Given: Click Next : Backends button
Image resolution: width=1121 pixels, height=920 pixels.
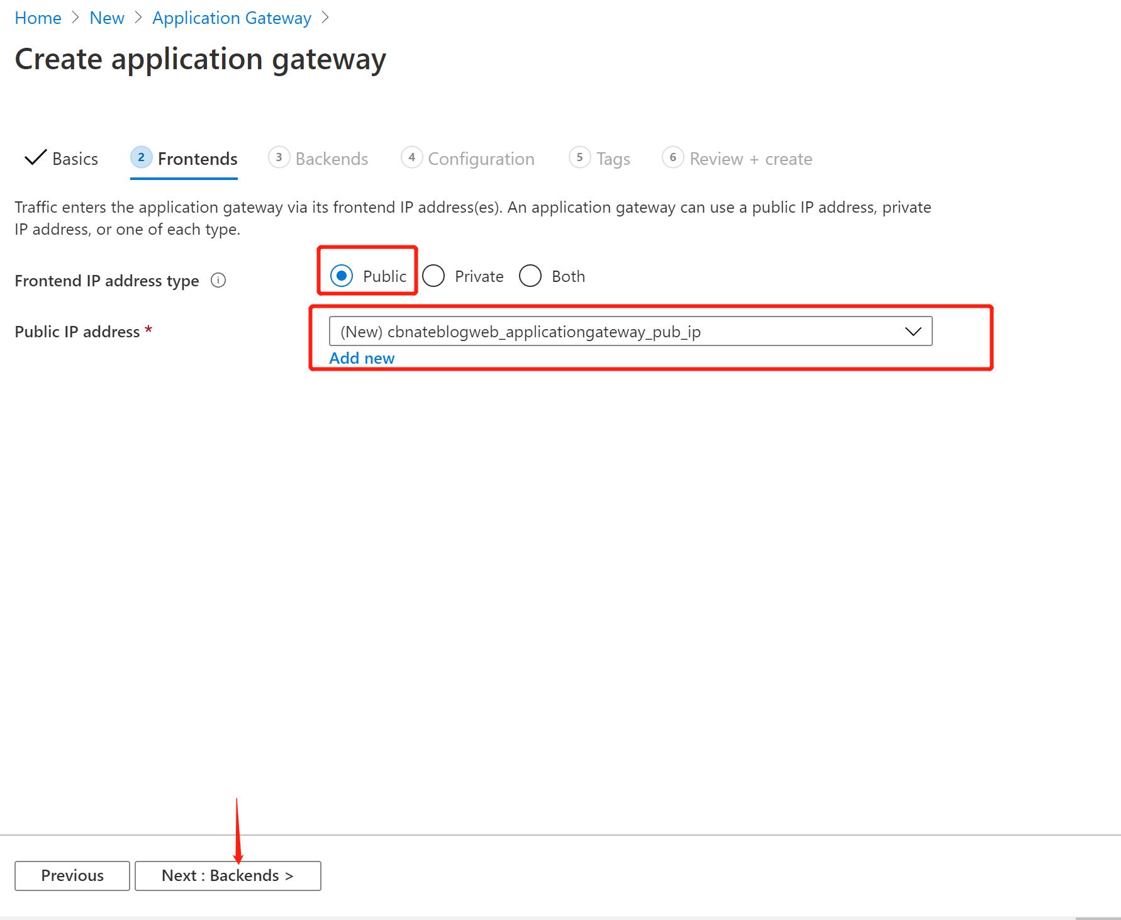Looking at the screenshot, I should 227,875.
